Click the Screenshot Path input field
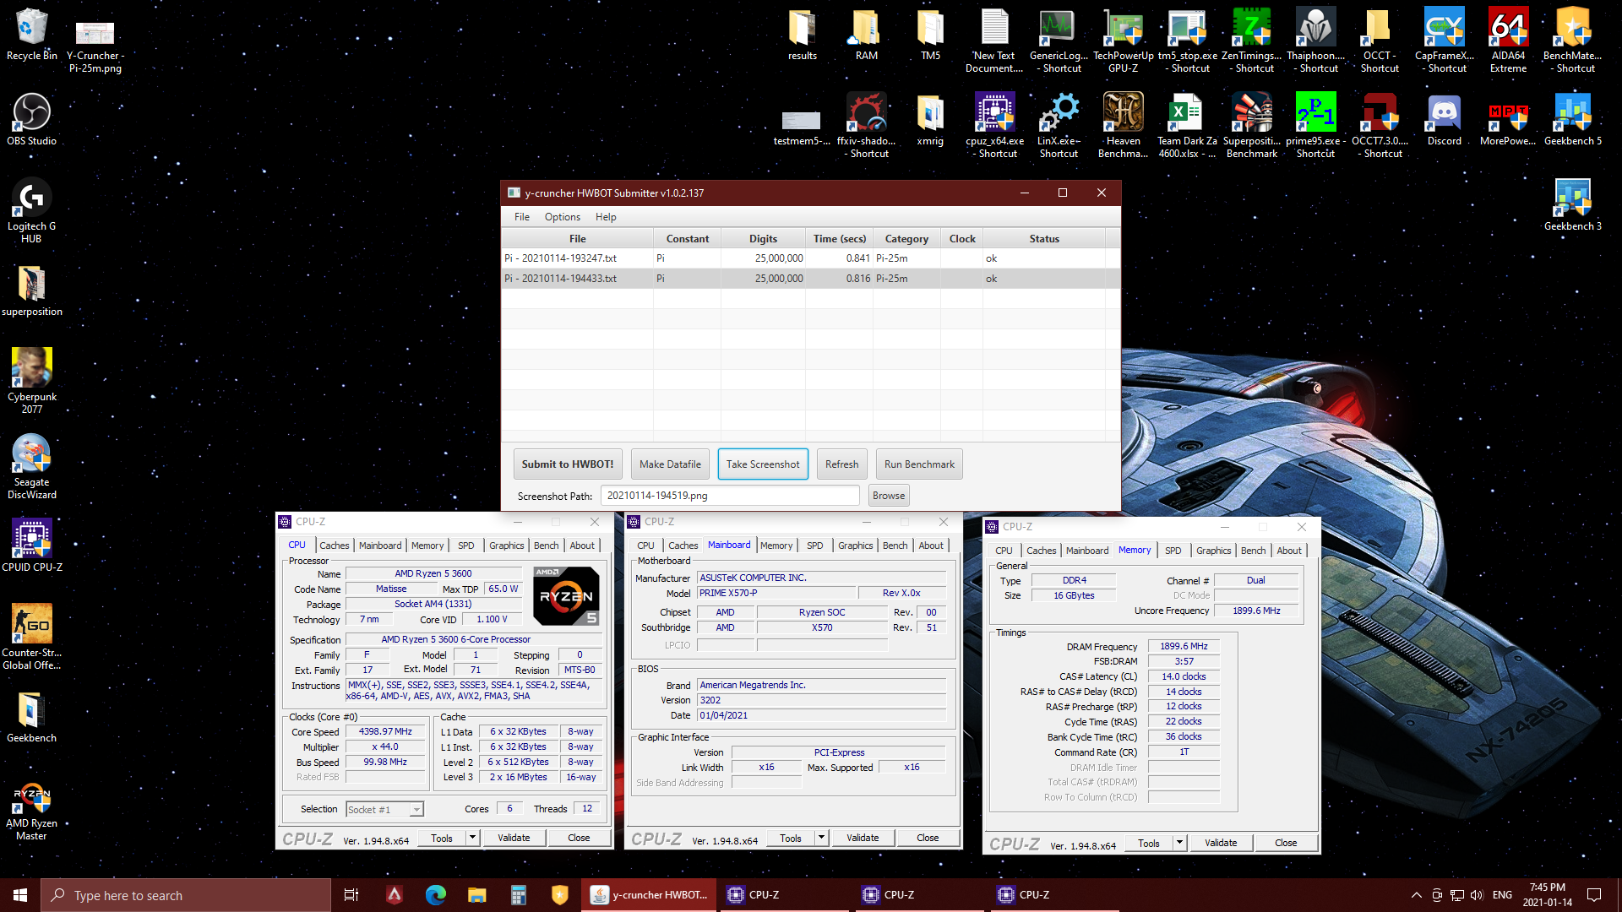Viewport: 1622px width, 912px height. click(730, 496)
